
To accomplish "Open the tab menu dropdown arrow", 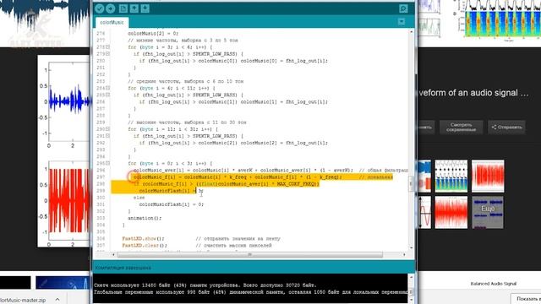I will 402,22.
